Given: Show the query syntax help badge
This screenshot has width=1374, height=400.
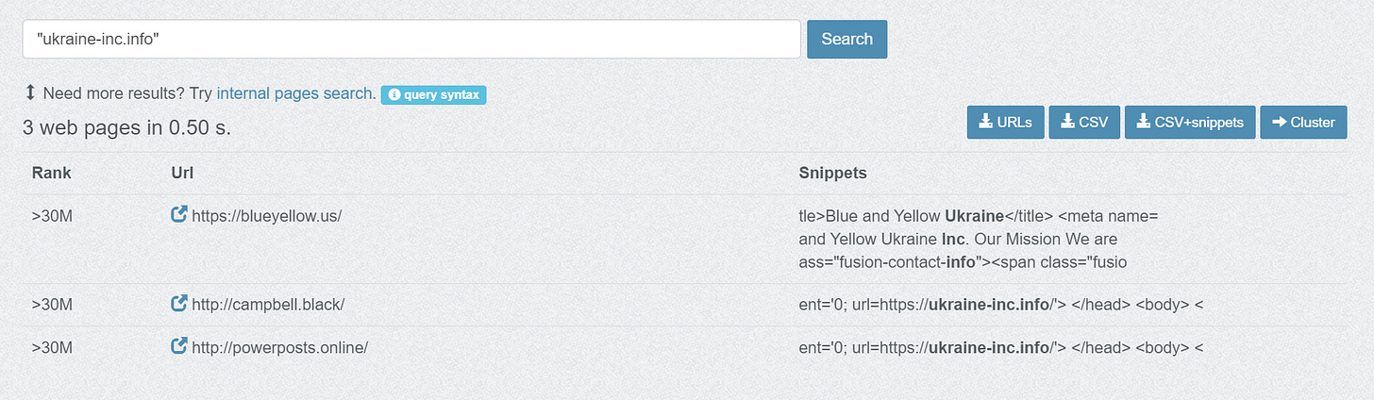Looking at the screenshot, I should point(433,94).
